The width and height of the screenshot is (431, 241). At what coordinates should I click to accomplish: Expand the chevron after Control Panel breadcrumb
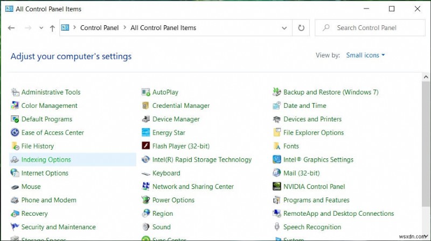click(124, 28)
